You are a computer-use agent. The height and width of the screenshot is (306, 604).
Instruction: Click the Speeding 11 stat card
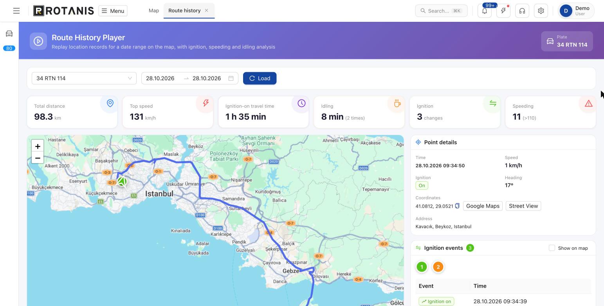click(x=550, y=112)
